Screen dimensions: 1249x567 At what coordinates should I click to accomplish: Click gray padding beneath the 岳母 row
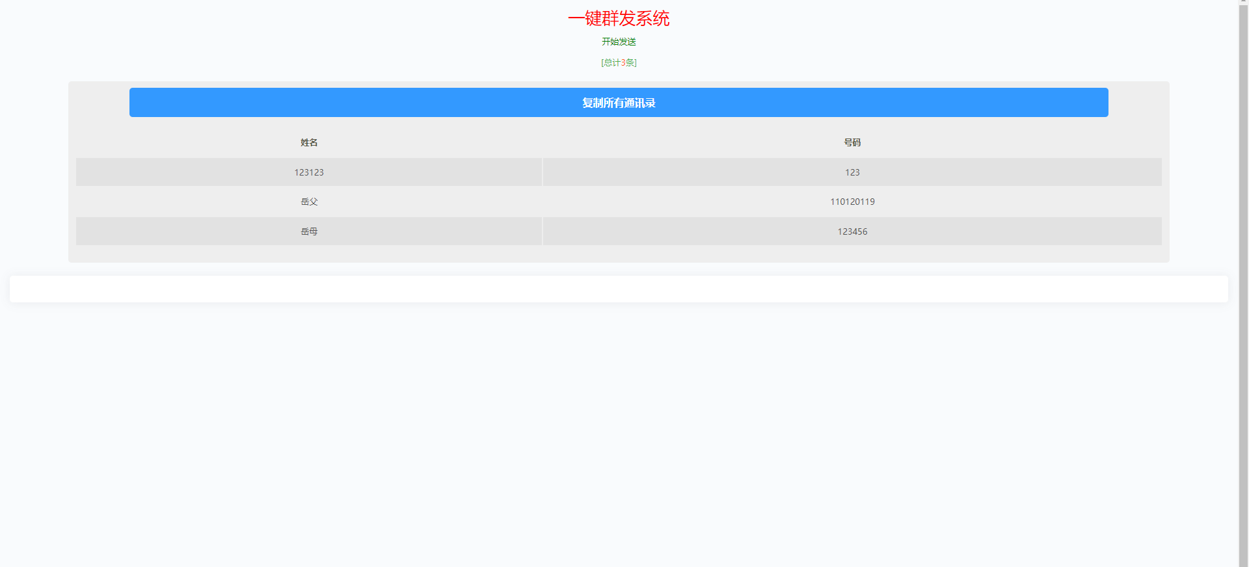(619, 254)
